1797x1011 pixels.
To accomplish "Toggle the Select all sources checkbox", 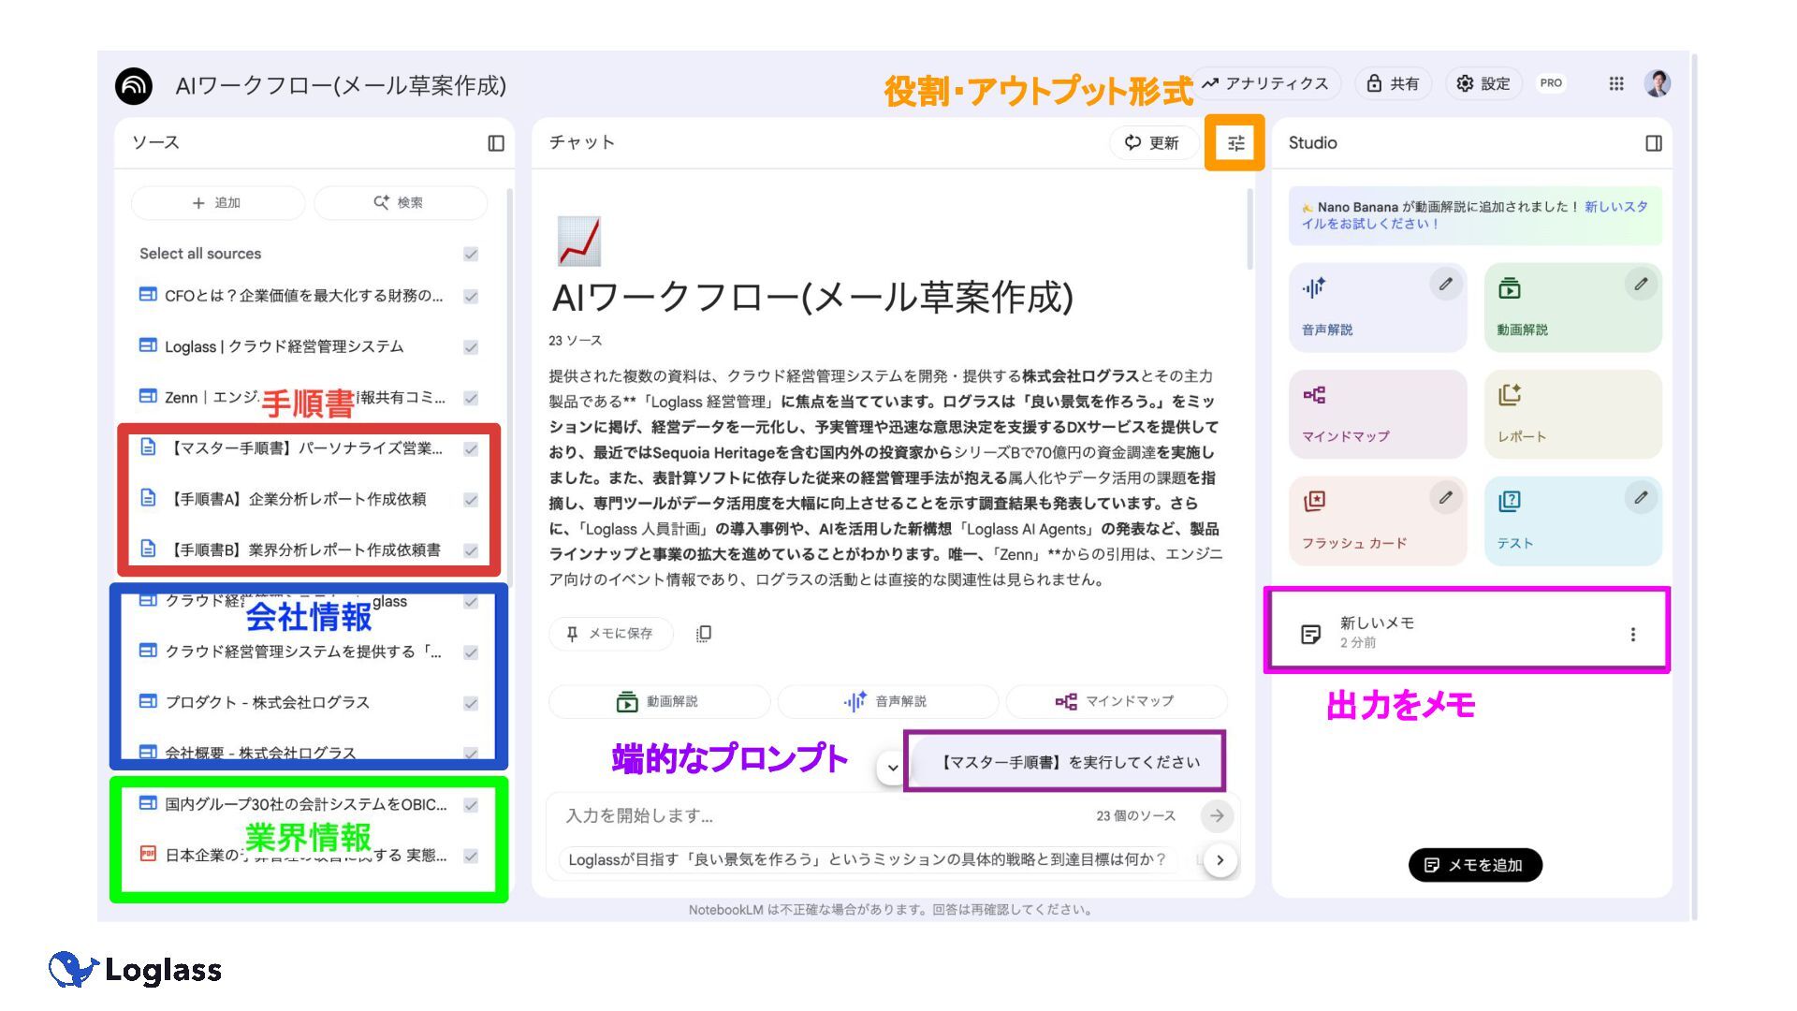I will [x=471, y=254].
